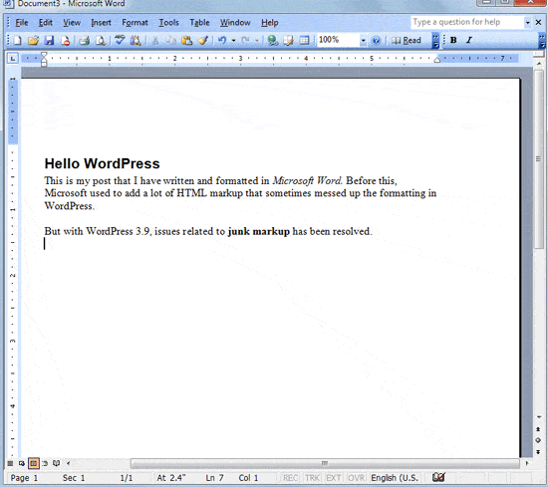
Task: Expand Standard toolbar options chevron
Action: [435, 41]
